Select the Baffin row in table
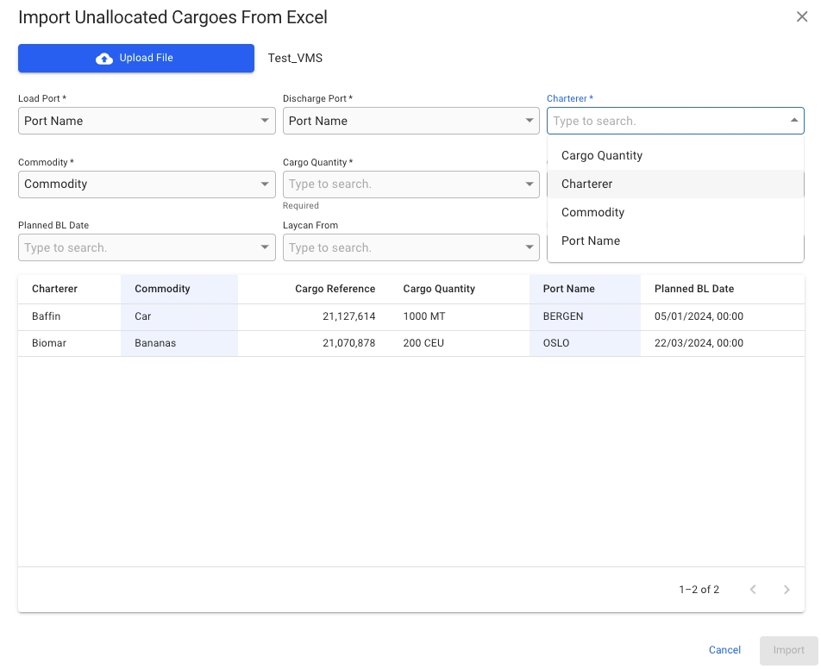This screenshot has width=821, height=669. (47, 316)
